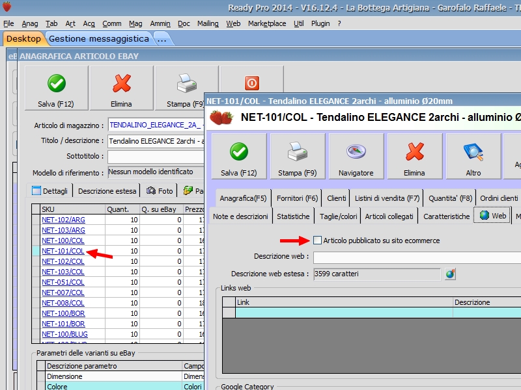Open the Util menu
The image size is (521, 390).
[x=298, y=23]
